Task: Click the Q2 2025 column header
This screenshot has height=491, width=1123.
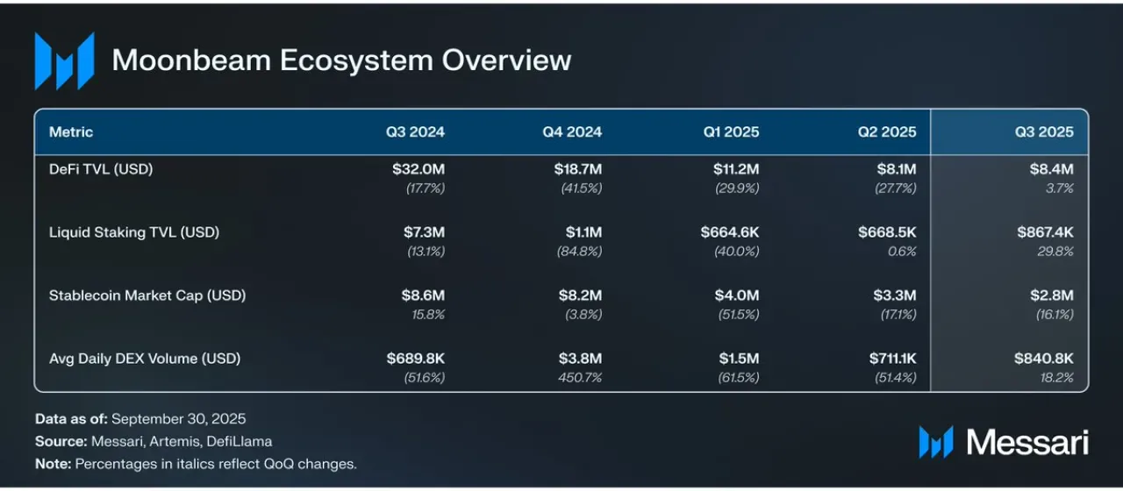Action: [x=887, y=132]
